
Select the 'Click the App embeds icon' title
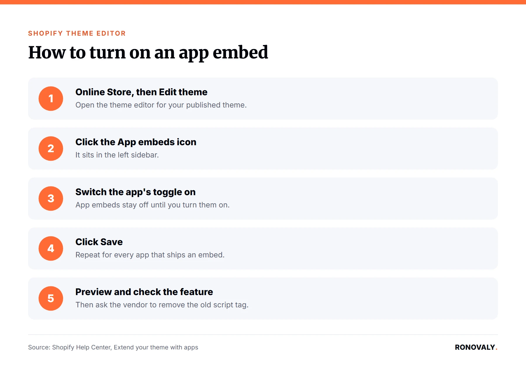[x=136, y=142]
